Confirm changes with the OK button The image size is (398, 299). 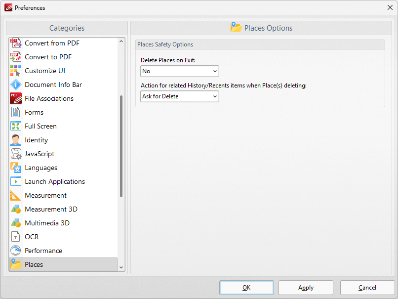[x=246, y=288]
